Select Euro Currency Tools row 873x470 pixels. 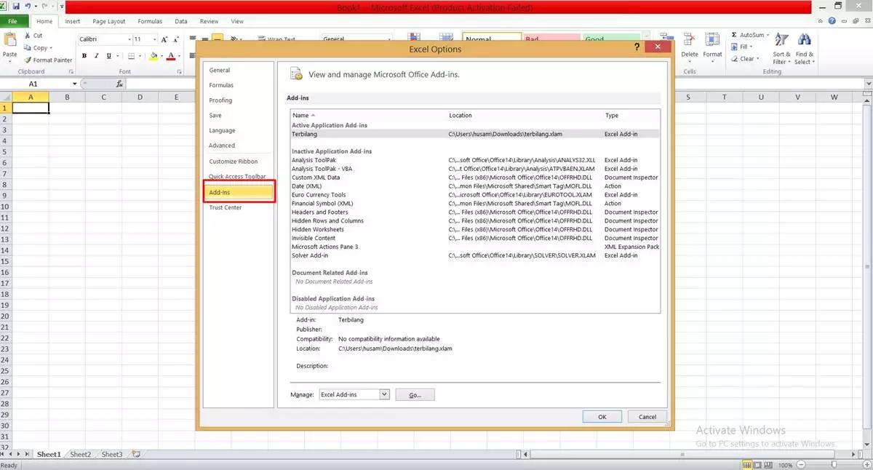[x=475, y=195]
